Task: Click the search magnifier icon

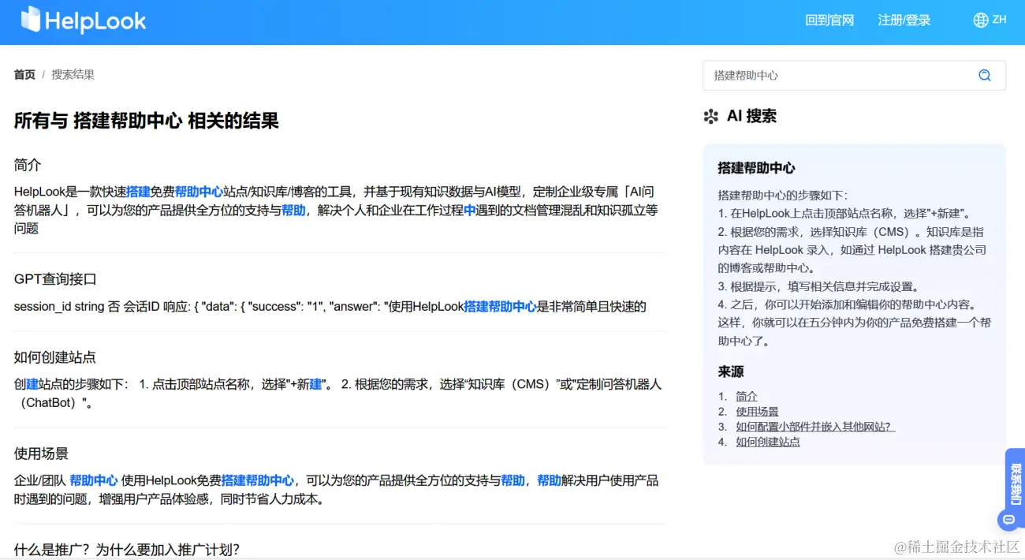Action: 984,75
